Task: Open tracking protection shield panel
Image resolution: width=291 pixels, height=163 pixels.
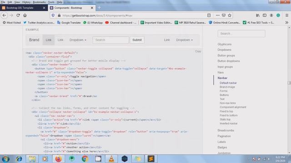Action: (x=53, y=15)
